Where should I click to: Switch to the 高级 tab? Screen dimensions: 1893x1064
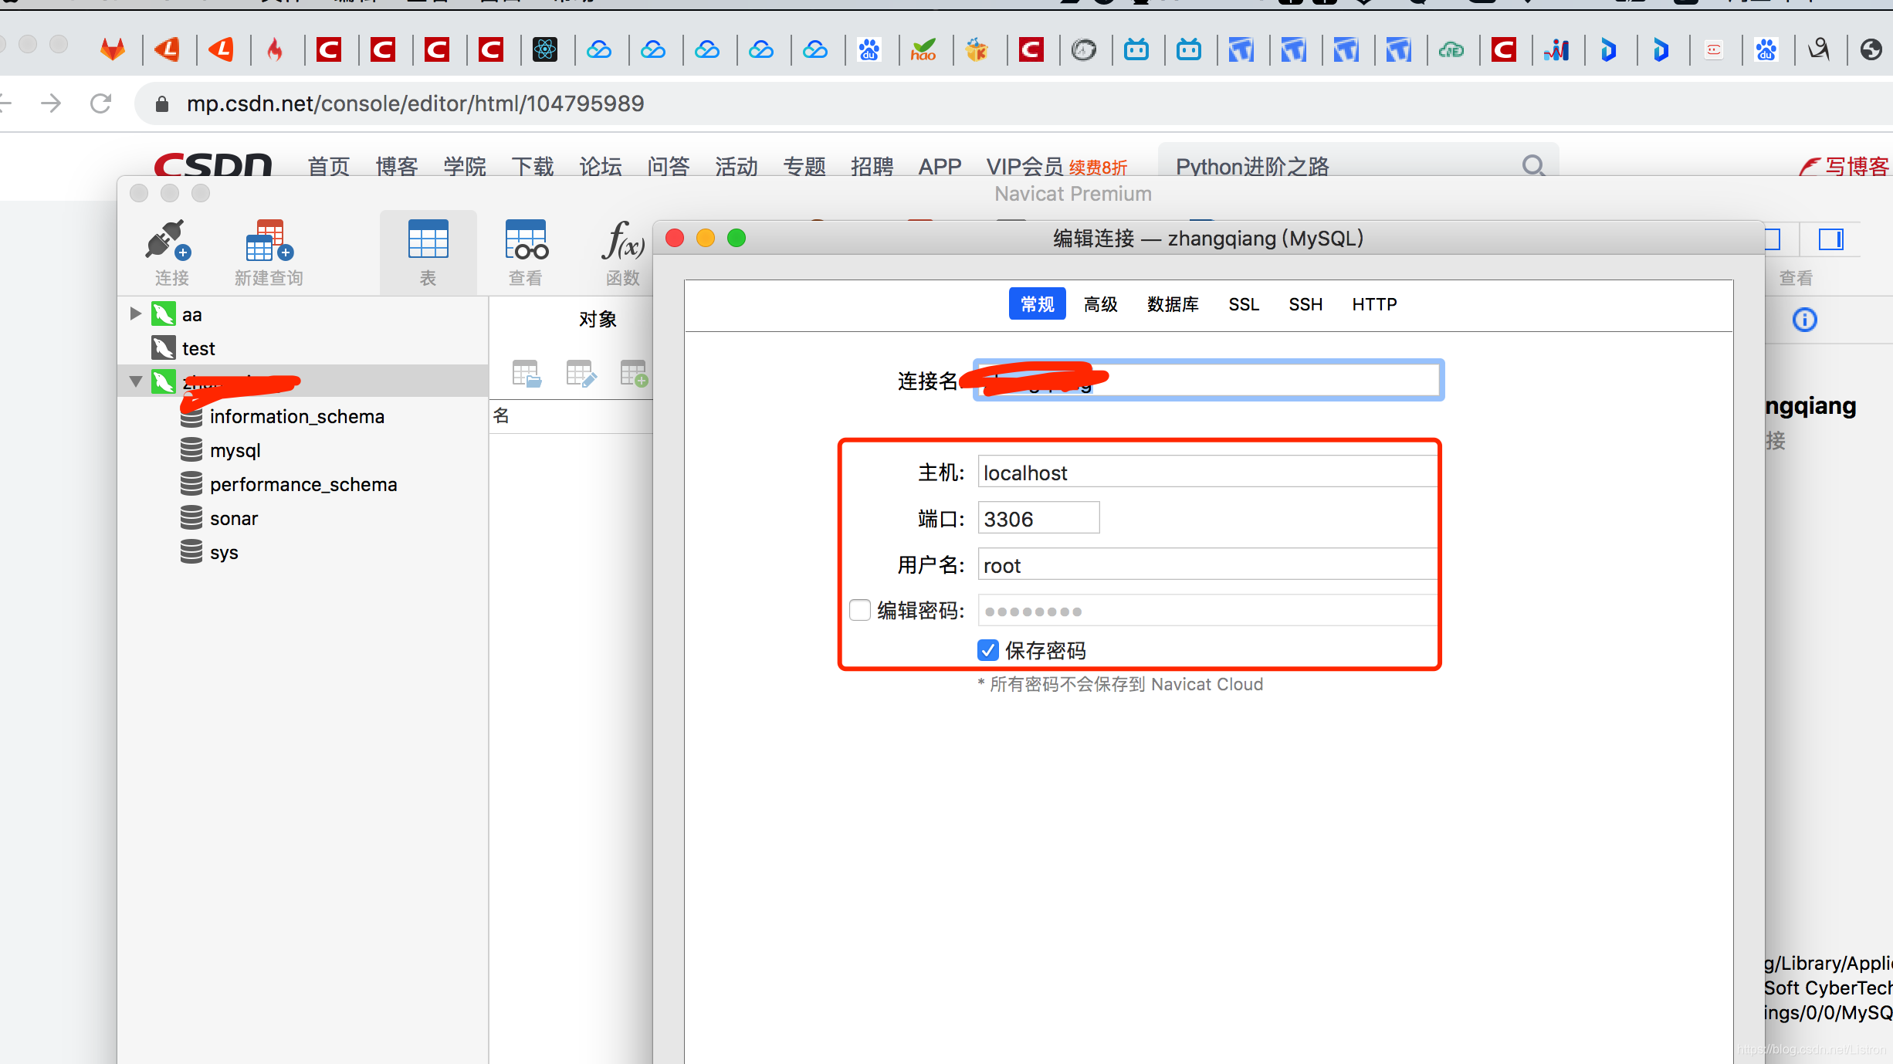click(x=1101, y=304)
